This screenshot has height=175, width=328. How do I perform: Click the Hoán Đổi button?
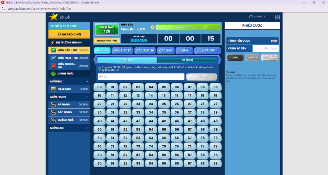coord(201,77)
